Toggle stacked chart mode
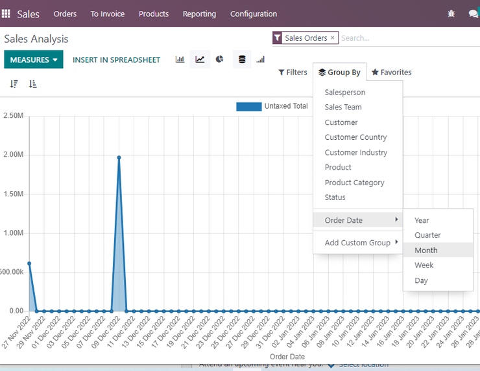The image size is (480, 371). (242, 60)
